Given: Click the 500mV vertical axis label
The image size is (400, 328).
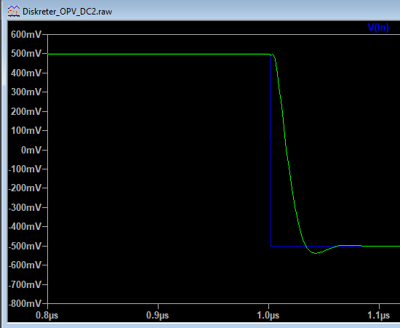Looking at the screenshot, I should click(x=25, y=54).
